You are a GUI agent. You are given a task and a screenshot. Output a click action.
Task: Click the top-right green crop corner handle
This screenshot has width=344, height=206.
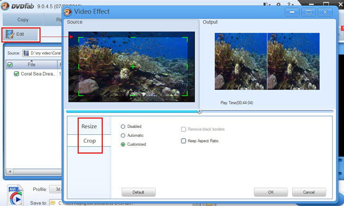[185, 39]
